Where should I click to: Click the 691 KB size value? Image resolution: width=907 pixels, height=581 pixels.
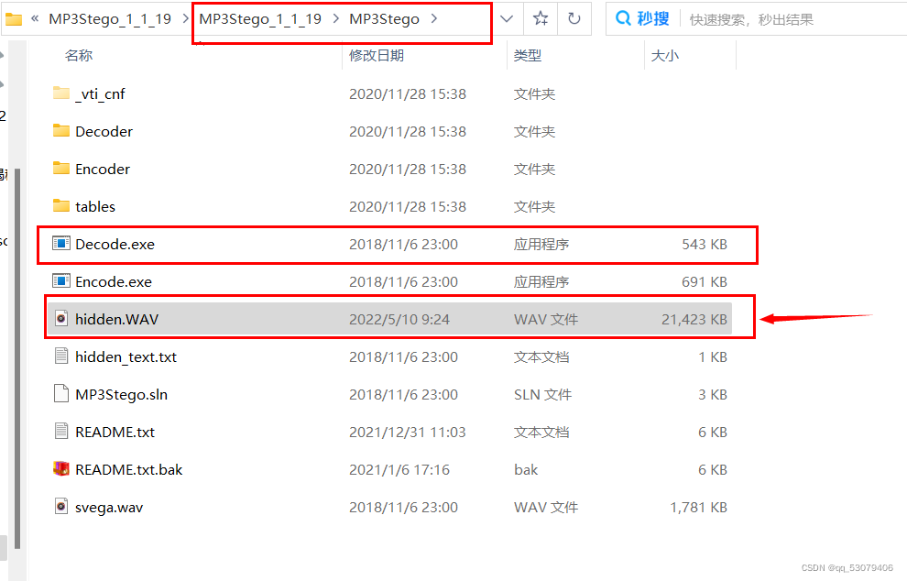(x=705, y=282)
